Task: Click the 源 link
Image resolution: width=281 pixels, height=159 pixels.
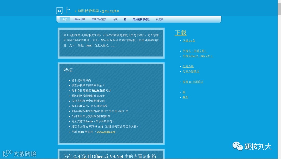Action: [184, 92]
